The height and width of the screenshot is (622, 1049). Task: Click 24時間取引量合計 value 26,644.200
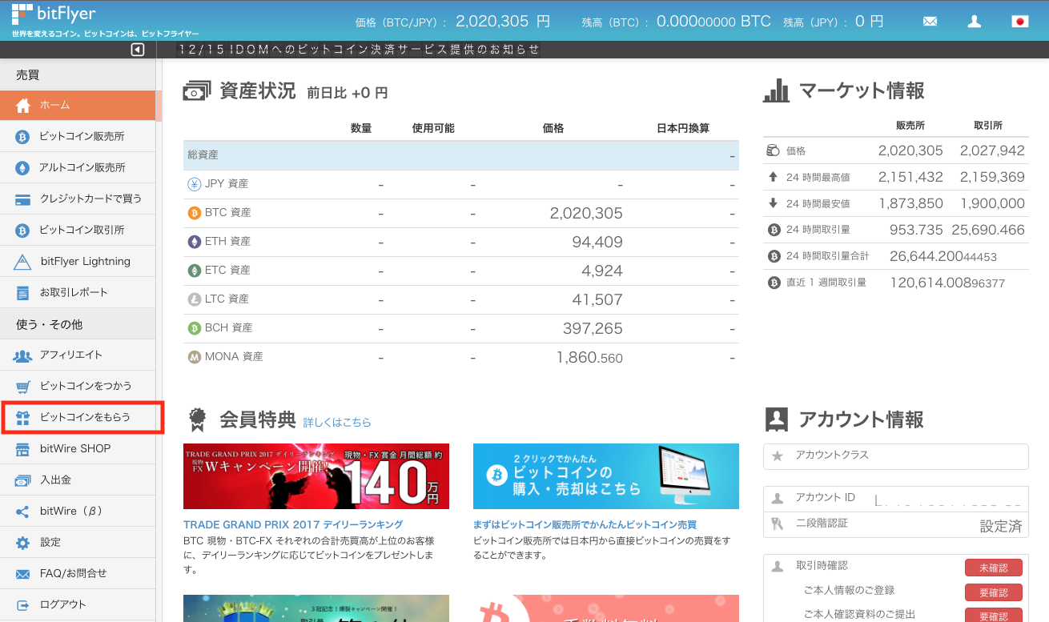point(942,256)
